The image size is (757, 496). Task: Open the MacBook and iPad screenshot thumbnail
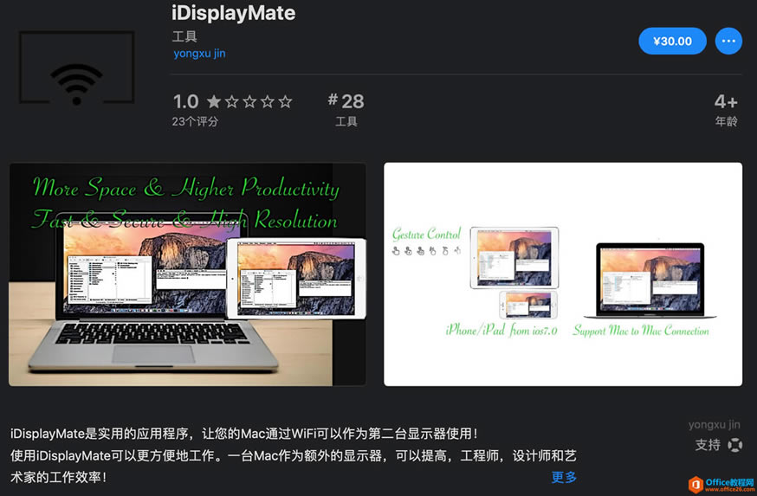pyautogui.click(x=187, y=274)
